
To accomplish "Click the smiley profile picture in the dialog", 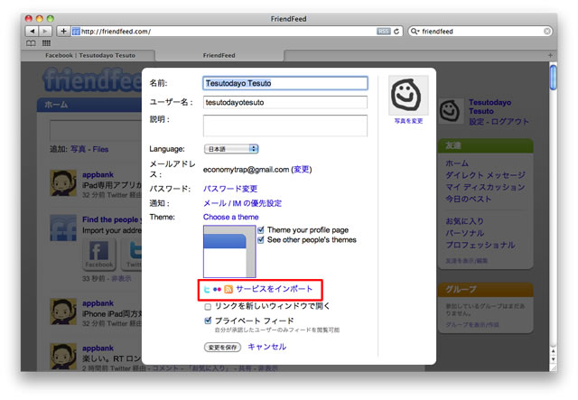I will 408,95.
